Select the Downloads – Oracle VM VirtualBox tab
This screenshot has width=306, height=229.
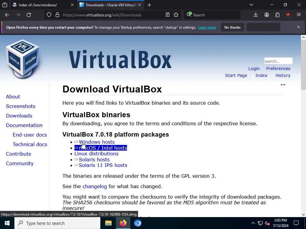tap(111, 5)
